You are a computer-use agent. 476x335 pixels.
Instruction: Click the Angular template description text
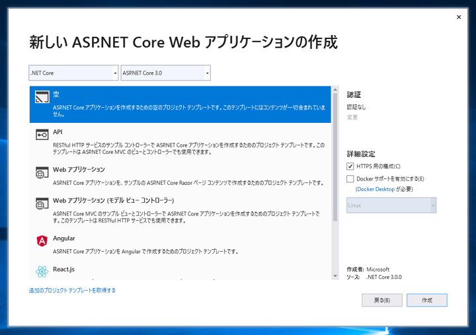click(145, 252)
